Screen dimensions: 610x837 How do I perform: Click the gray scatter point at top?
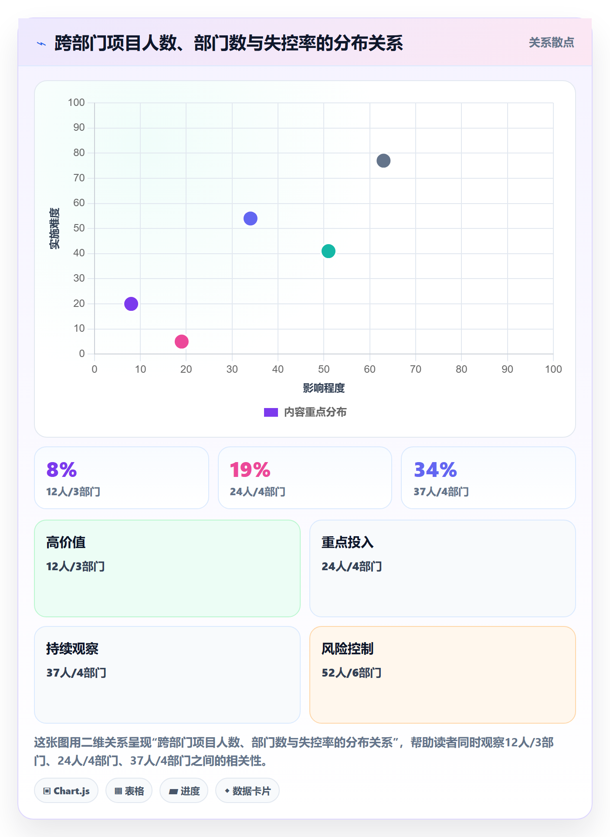(383, 161)
